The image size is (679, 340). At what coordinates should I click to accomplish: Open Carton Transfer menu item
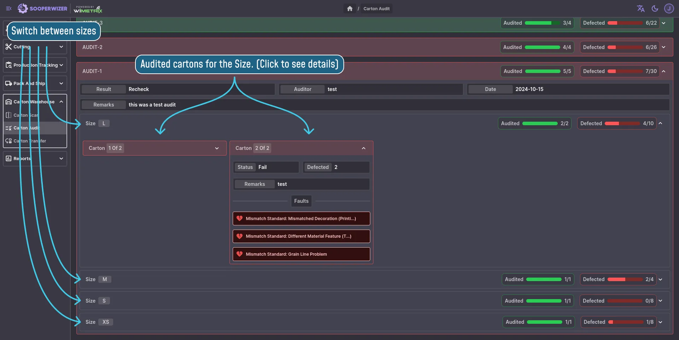[30, 141]
